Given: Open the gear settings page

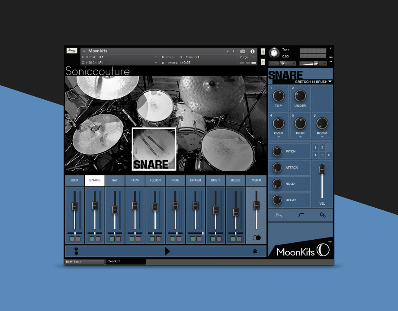Looking at the screenshot, I should click(322, 215).
